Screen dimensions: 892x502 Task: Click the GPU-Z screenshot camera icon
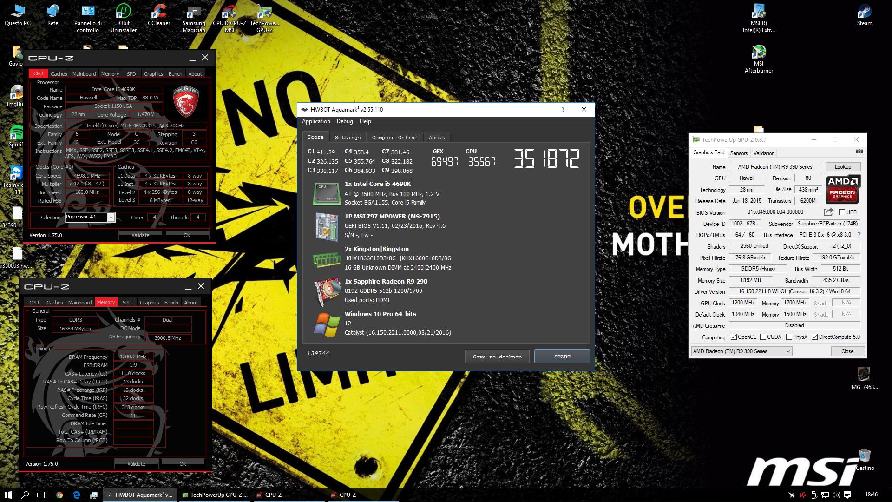(859, 152)
